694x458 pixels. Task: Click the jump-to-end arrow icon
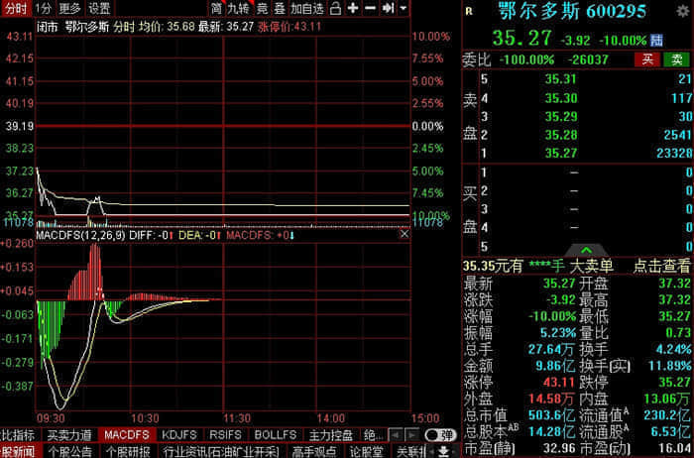[389, 8]
